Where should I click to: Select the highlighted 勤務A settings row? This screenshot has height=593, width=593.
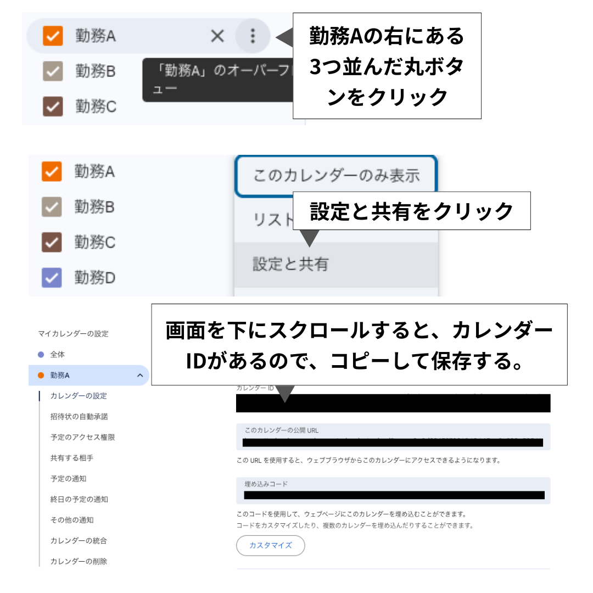point(88,375)
